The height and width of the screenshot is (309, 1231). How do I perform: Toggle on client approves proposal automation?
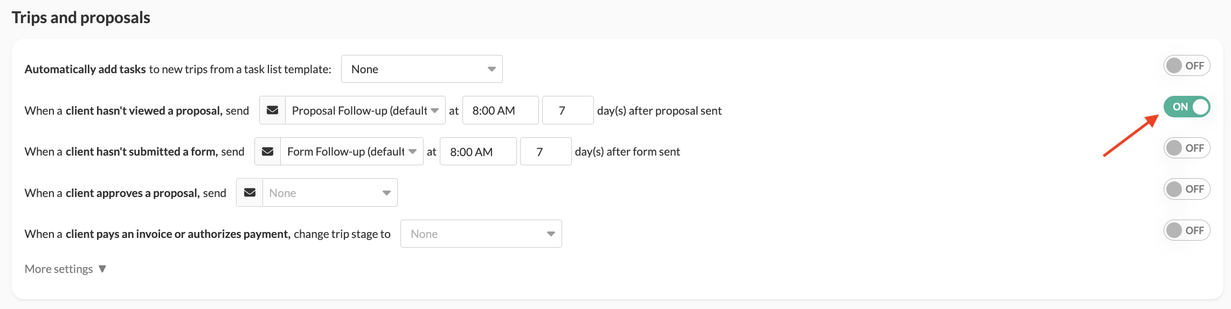[x=1186, y=189]
